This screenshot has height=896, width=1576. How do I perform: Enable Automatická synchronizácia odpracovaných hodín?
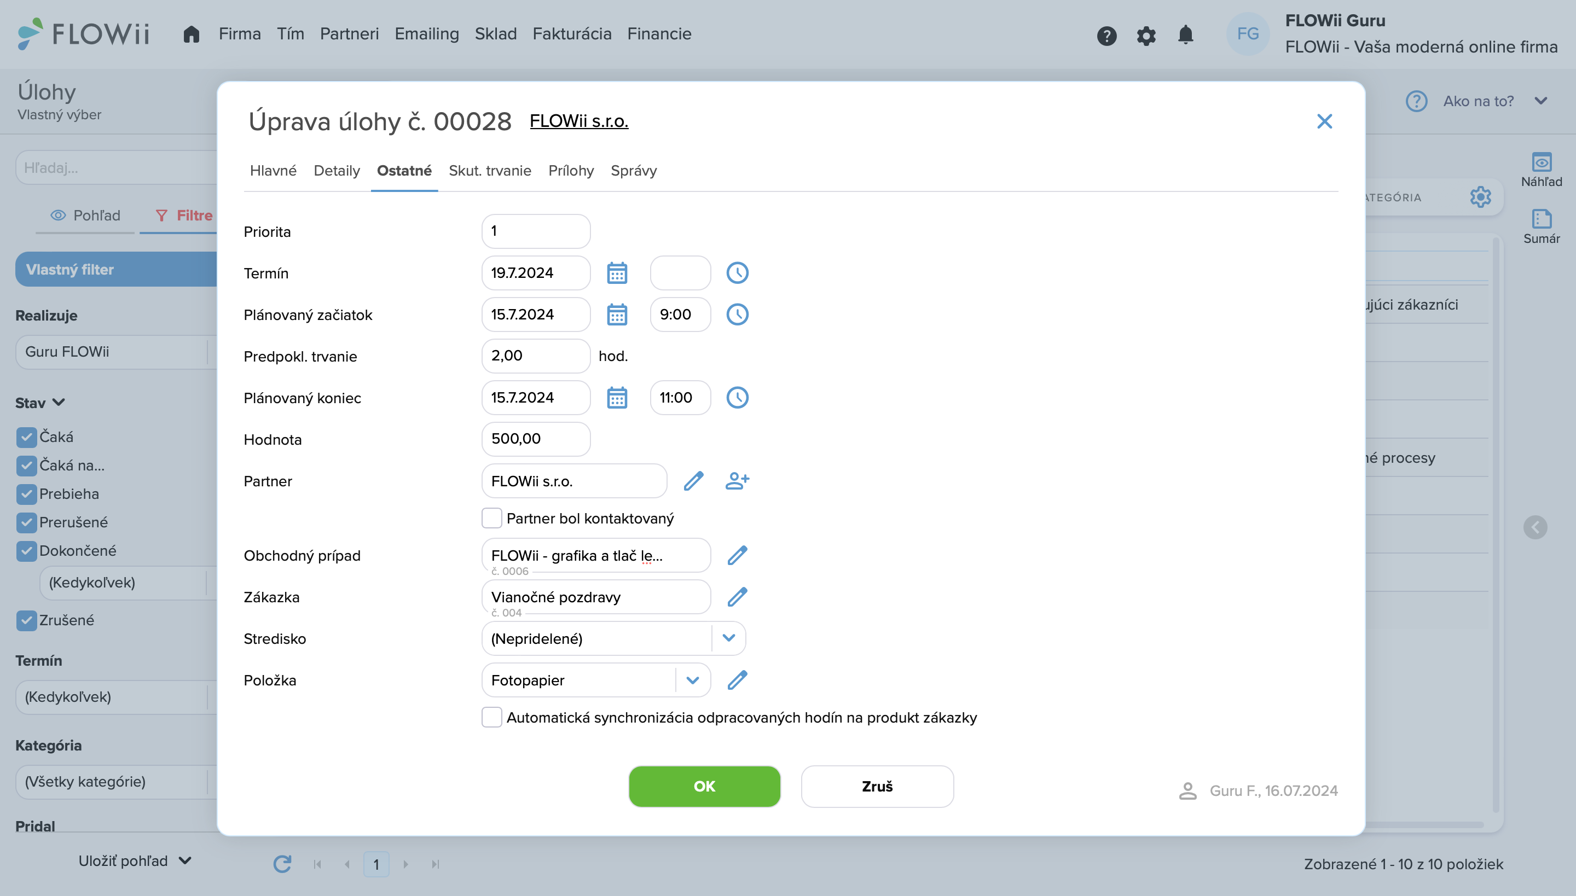click(491, 717)
